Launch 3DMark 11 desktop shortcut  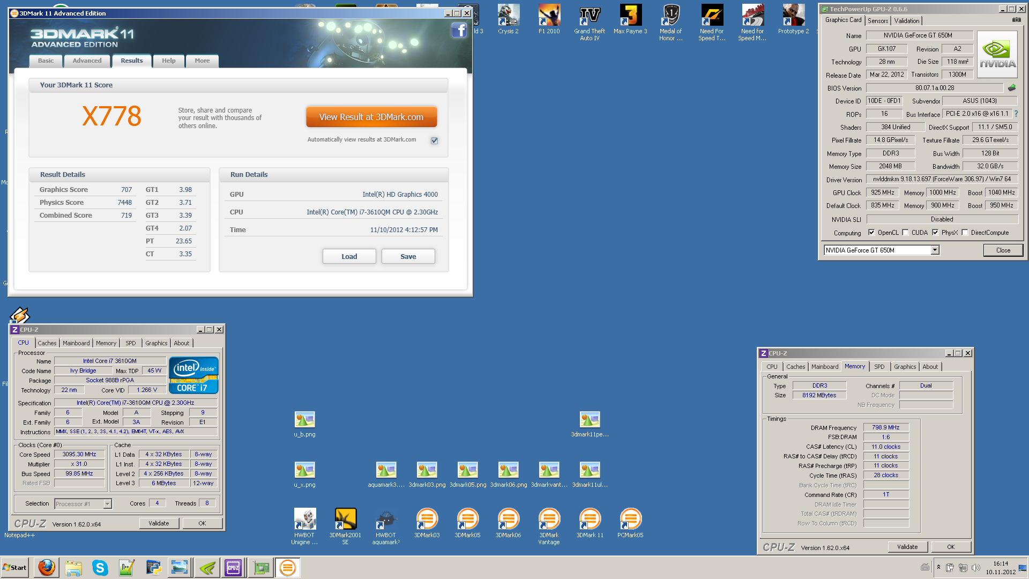click(590, 523)
